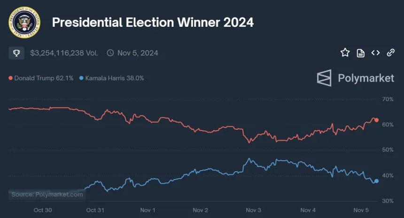404x218 pixels.
Task: Click the Nov 5, 2024 end date
Action: (x=138, y=53)
